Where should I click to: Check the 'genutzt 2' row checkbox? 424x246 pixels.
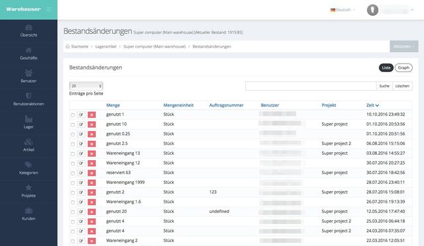pyautogui.click(x=73, y=193)
